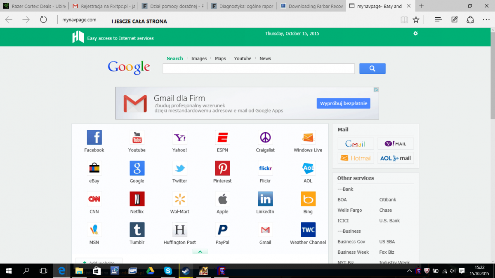Open Gmail from the Mail panel
Viewport: 495px width, 278px height.
pos(356,144)
